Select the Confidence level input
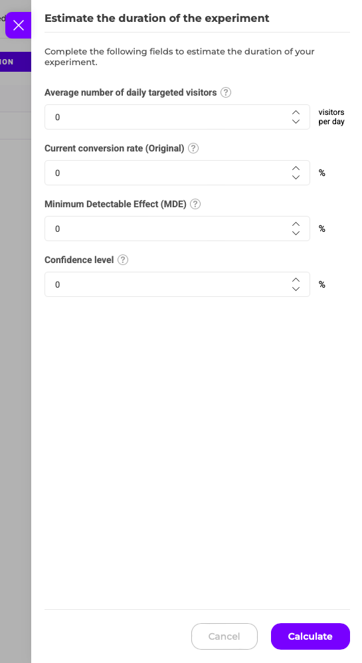The image size is (362, 663). [177, 284]
